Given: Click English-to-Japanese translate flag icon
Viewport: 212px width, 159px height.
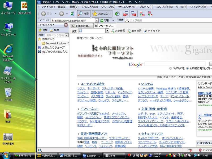Looking at the screenshot, I should pos(150,14).
